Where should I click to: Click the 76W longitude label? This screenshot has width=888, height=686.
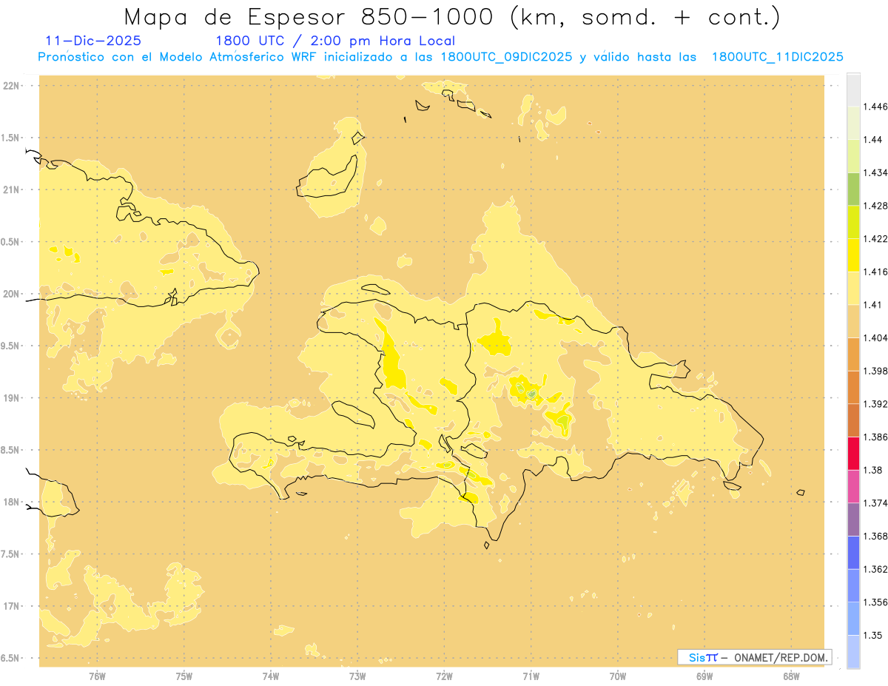[x=97, y=676]
